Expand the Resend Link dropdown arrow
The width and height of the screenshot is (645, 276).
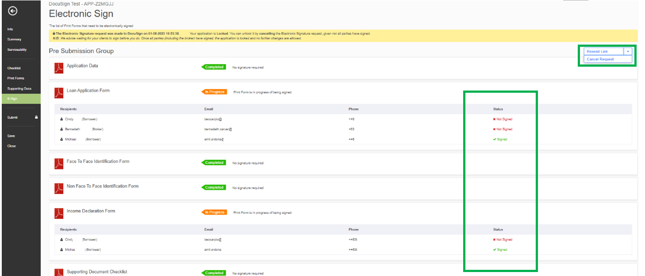628,52
